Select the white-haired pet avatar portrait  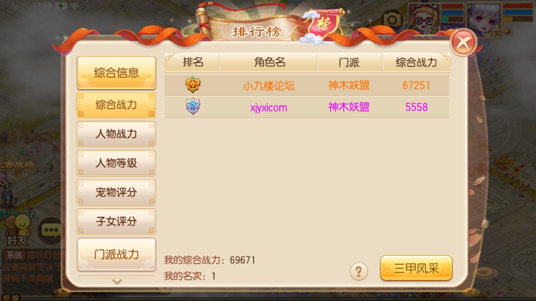pyautogui.click(x=484, y=19)
